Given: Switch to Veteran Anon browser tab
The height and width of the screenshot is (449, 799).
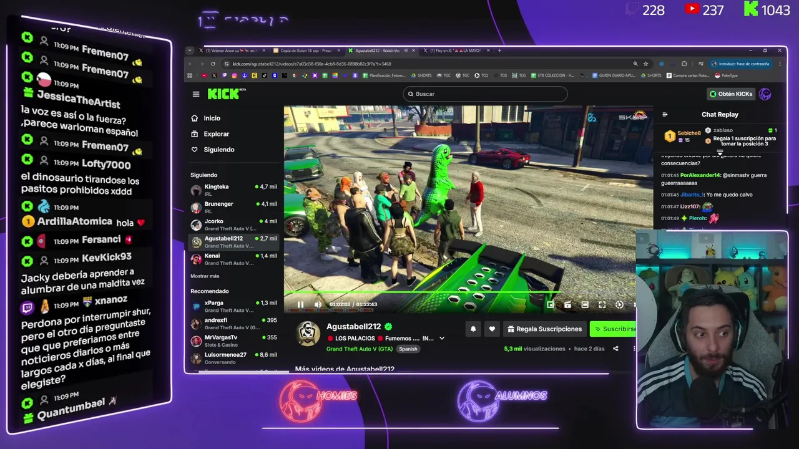Looking at the screenshot, I should point(232,51).
